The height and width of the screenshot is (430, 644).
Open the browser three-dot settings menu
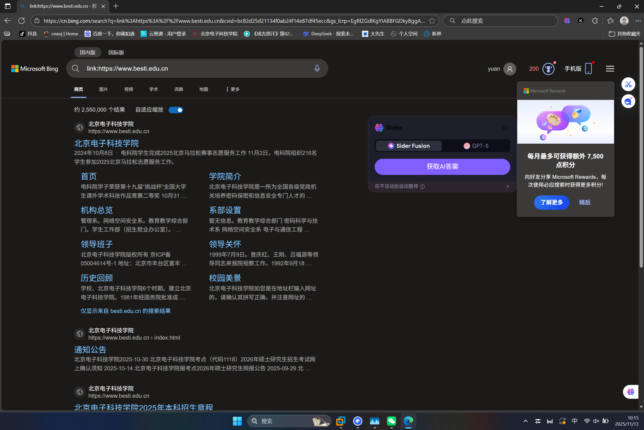point(639,20)
